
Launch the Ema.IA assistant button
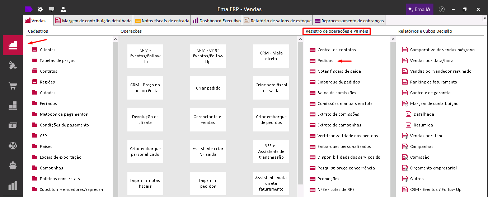tap(419, 9)
